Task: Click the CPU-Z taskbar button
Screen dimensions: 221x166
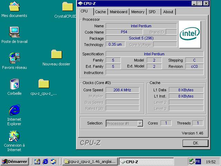Action: point(146,162)
